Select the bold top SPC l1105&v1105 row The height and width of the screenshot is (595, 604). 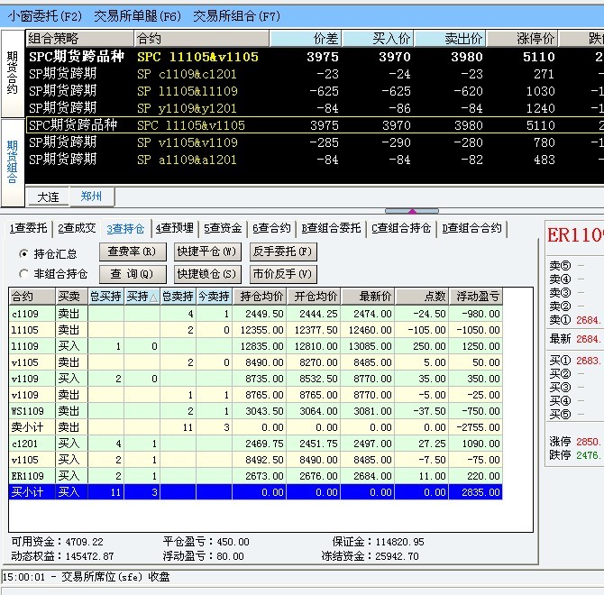[x=315, y=57]
